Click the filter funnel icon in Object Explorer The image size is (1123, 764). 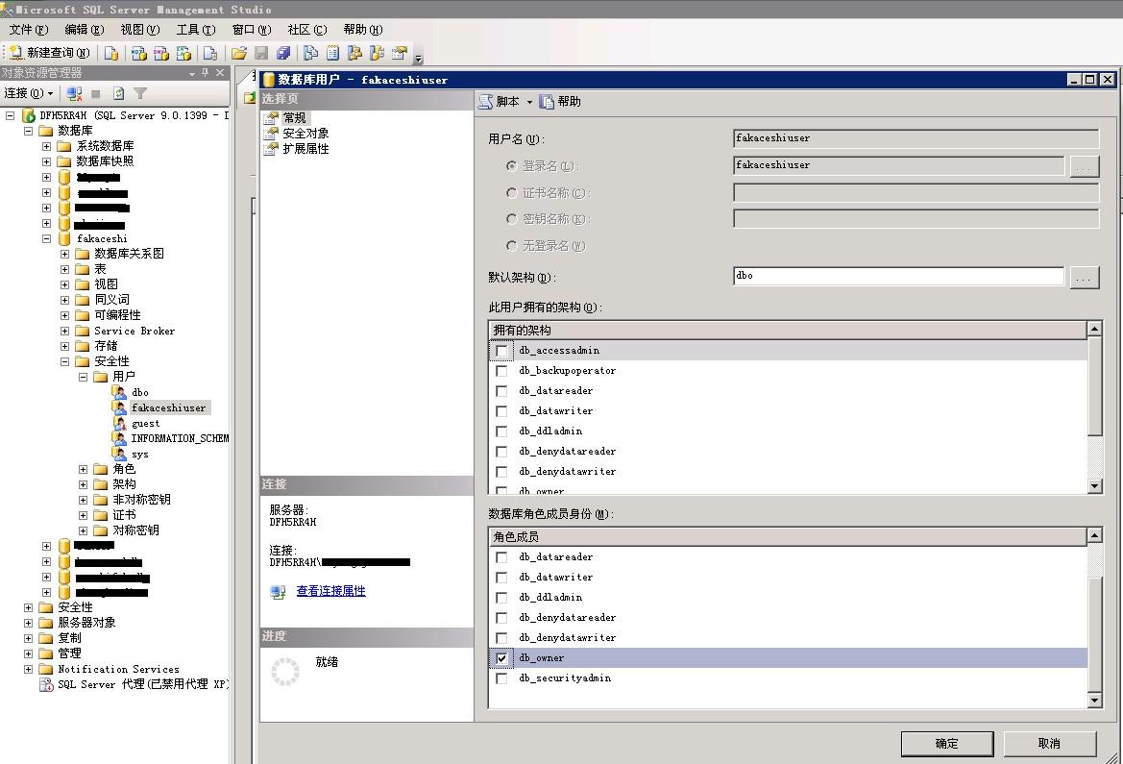[140, 93]
